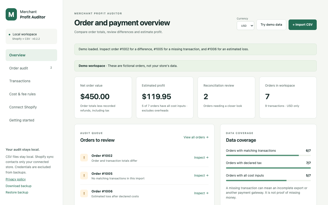Open Cost & fee rules page
Screen dimensions: 328x205
point(31,94)
